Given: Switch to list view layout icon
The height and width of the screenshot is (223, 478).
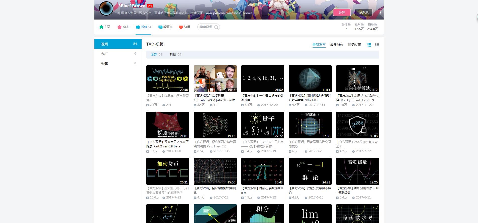Looking at the screenshot, I should (x=377, y=45).
